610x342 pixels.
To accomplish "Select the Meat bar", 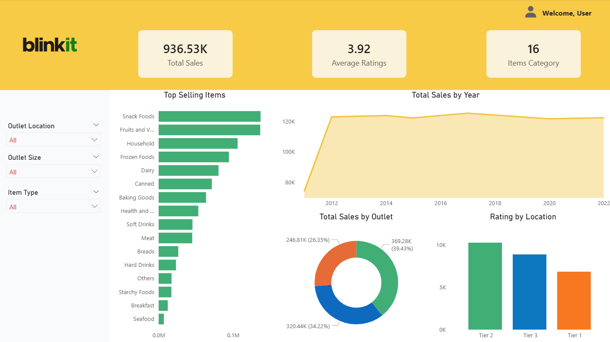I will coord(176,238).
